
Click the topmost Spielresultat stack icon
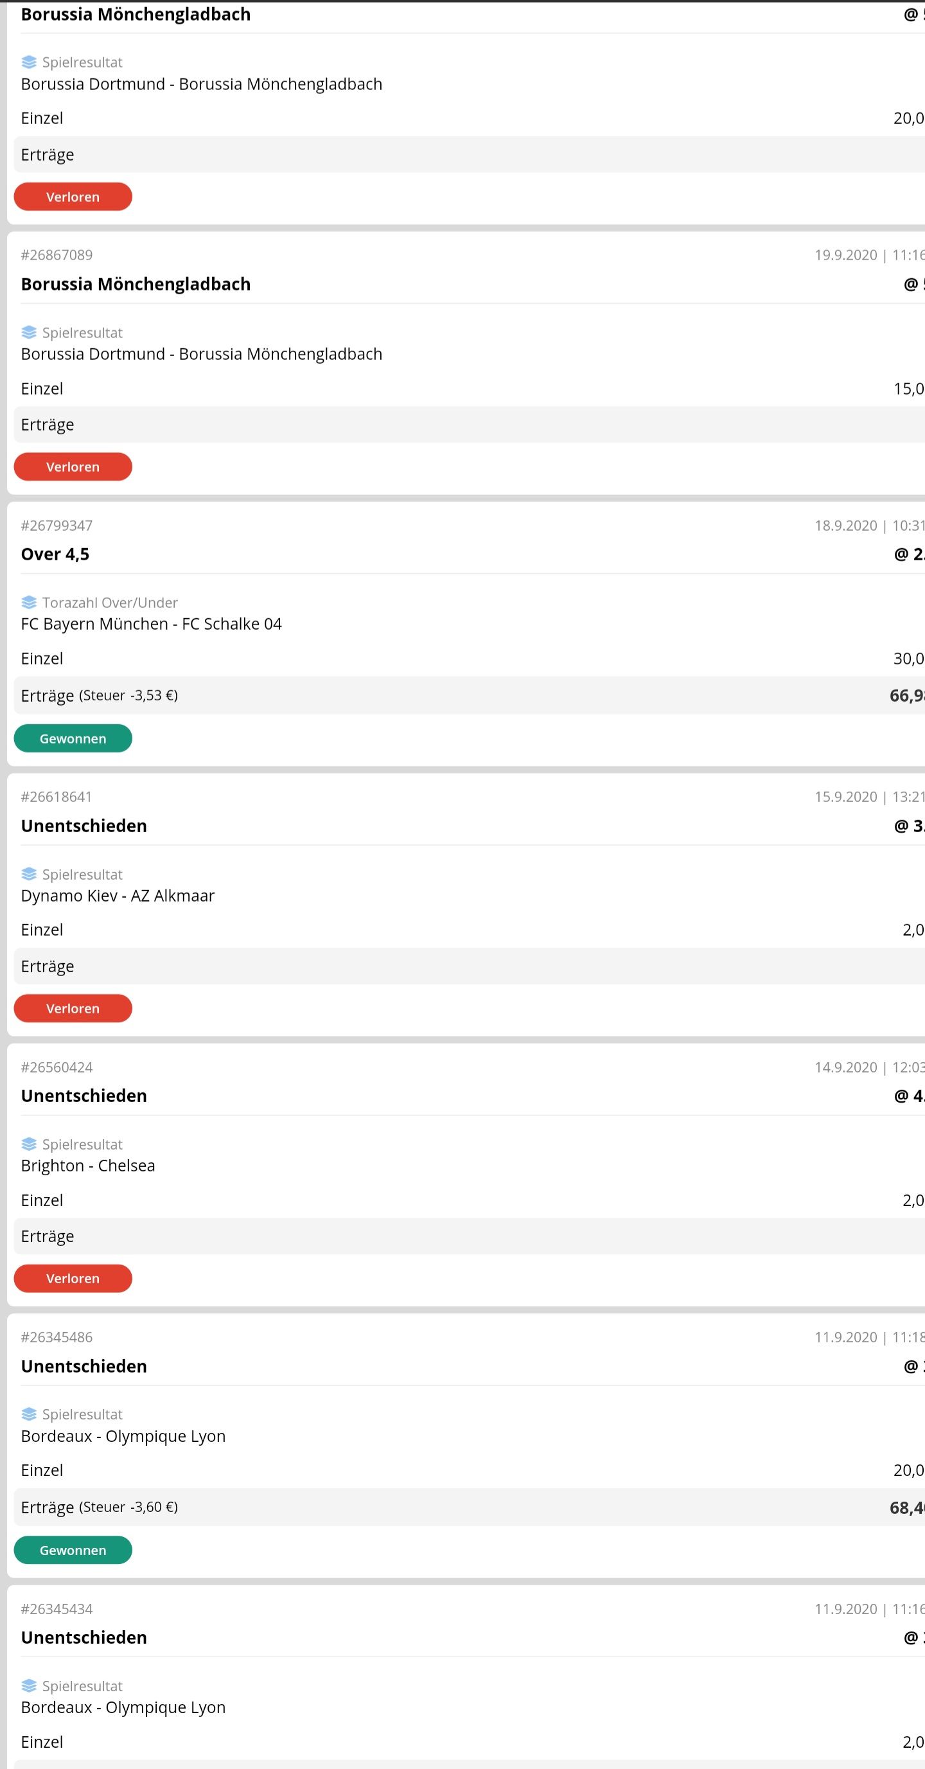coord(29,62)
